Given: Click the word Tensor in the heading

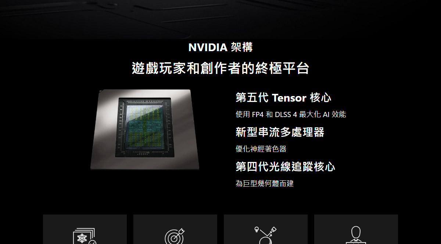Looking at the screenshot, I should coord(289,98).
